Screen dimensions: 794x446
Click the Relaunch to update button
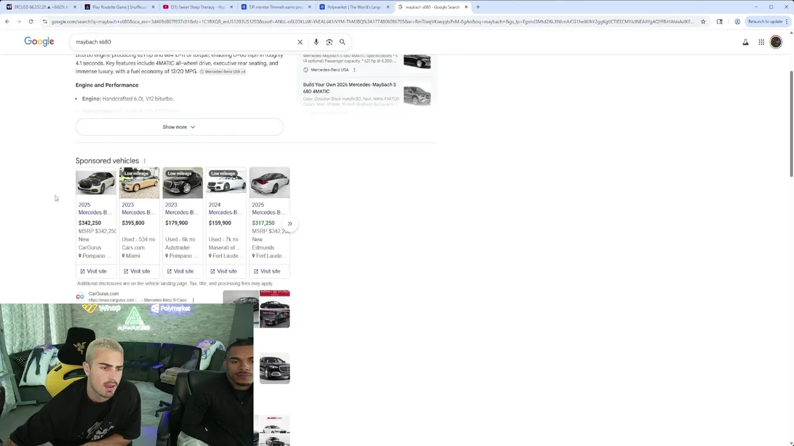coord(768,22)
